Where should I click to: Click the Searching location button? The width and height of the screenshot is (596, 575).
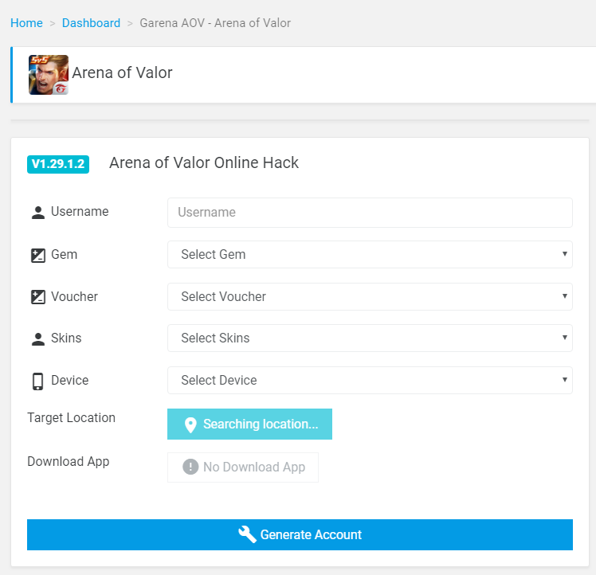click(249, 424)
